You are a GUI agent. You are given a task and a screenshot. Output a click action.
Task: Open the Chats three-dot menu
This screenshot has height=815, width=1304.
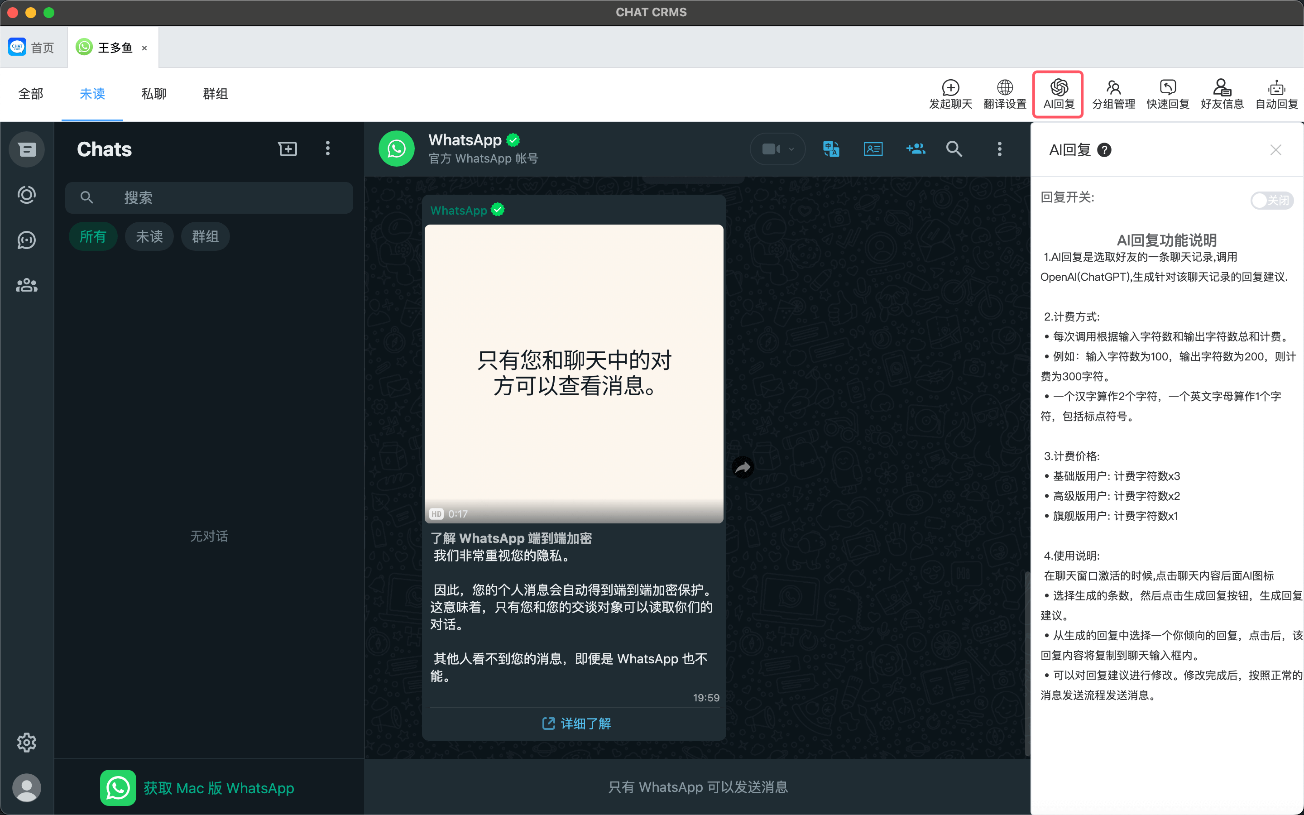(x=328, y=149)
